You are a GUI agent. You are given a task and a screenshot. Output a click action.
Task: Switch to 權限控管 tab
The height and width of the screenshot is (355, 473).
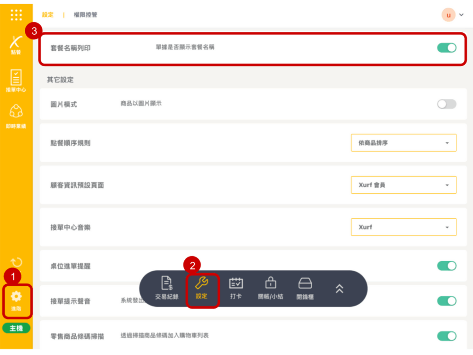coord(85,15)
